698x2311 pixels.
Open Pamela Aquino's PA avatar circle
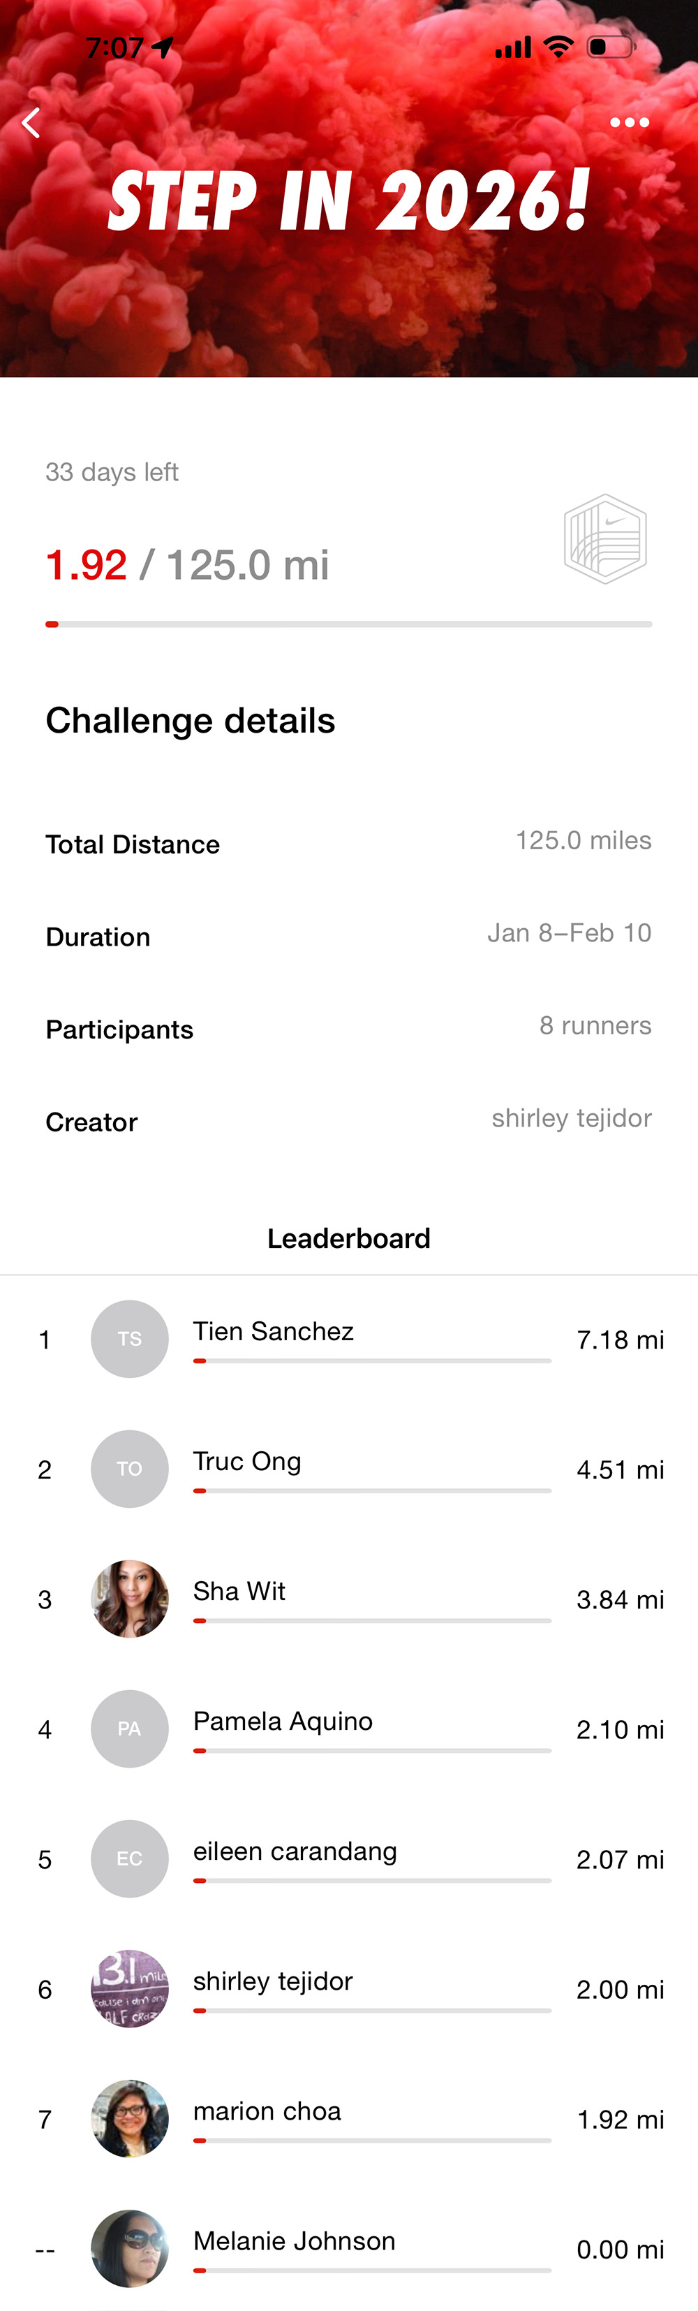click(130, 1729)
